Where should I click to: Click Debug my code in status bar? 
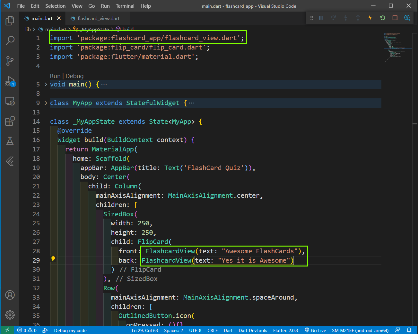[70, 330]
